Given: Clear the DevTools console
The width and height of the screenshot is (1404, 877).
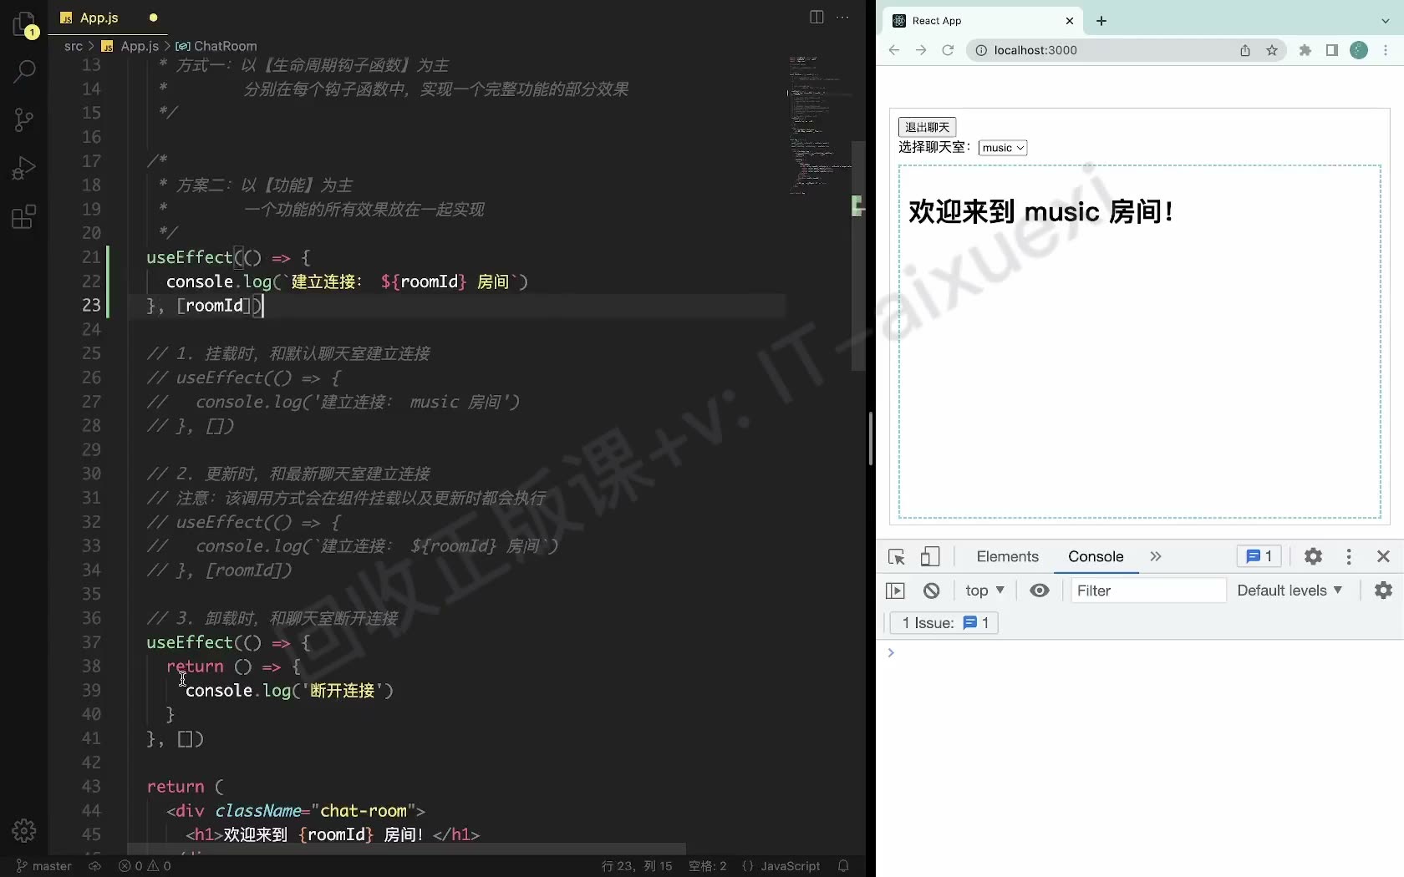Looking at the screenshot, I should [x=932, y=591].
